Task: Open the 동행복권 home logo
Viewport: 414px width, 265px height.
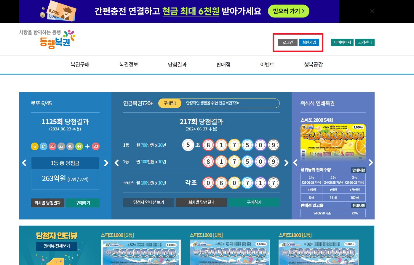Action: (47, 39)
